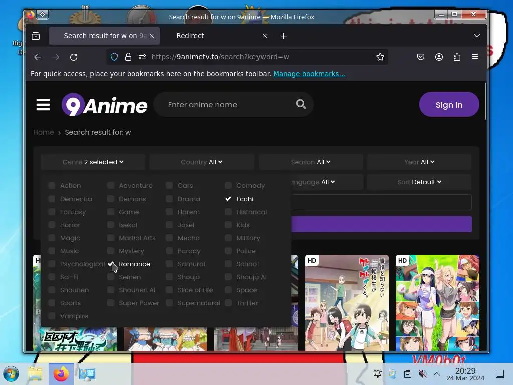The width and height of the screenshot is (513, 385).
Task: Click the muted speaker tray icon
Action: [x=423, y=373]
